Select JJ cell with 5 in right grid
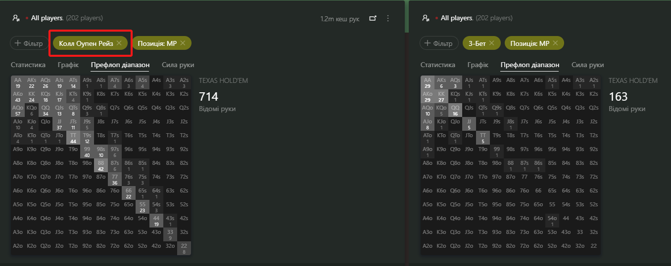This screenshot has height=266, width=671. pyautogui.click(x=469, y=124)
